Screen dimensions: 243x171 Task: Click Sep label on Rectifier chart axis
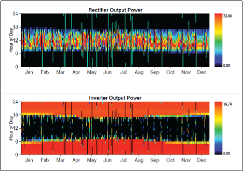click(x=155, y=72)
